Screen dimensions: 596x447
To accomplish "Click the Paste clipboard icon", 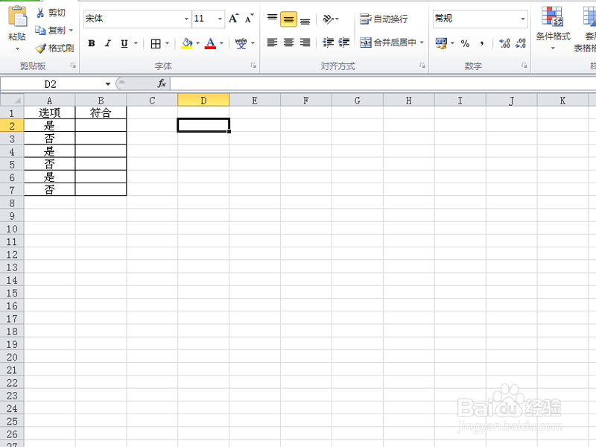I will (x=17, y=17).
